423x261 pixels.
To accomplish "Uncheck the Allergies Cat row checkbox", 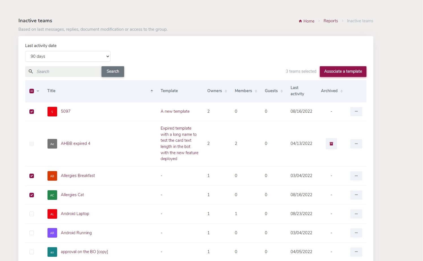I will (x=32, y=195).
